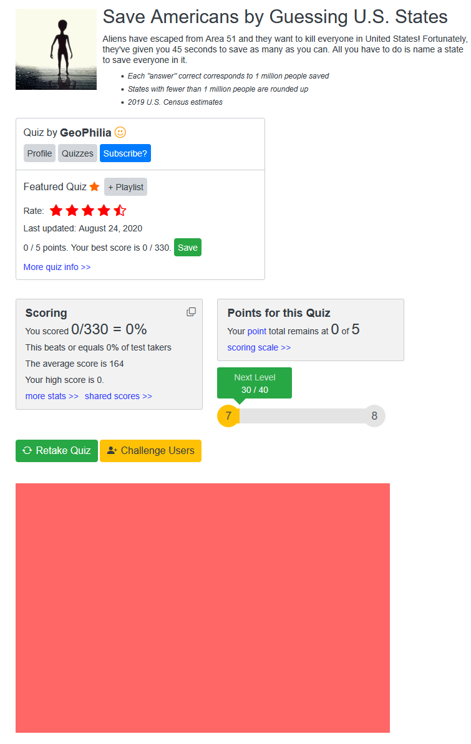471x744 pixels.
Task: Click 'You scored 0/330 = 0%' text
Action: (86, 329)
